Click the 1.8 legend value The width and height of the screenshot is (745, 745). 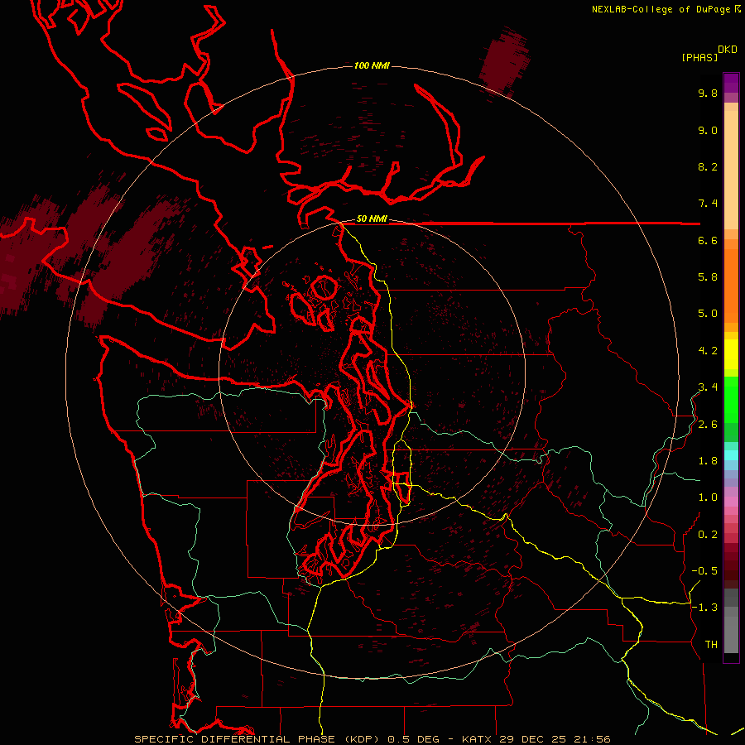point(708,461)
